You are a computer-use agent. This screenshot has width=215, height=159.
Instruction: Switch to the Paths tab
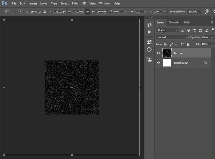coord(187,23)
